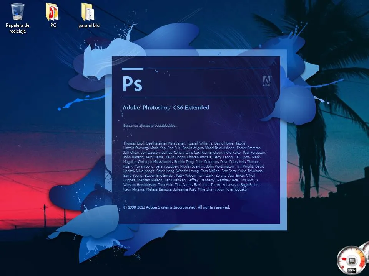Click the credit name 'Iouri Tchernoousko'
The image size is (369, 276).
coord(232,189)
